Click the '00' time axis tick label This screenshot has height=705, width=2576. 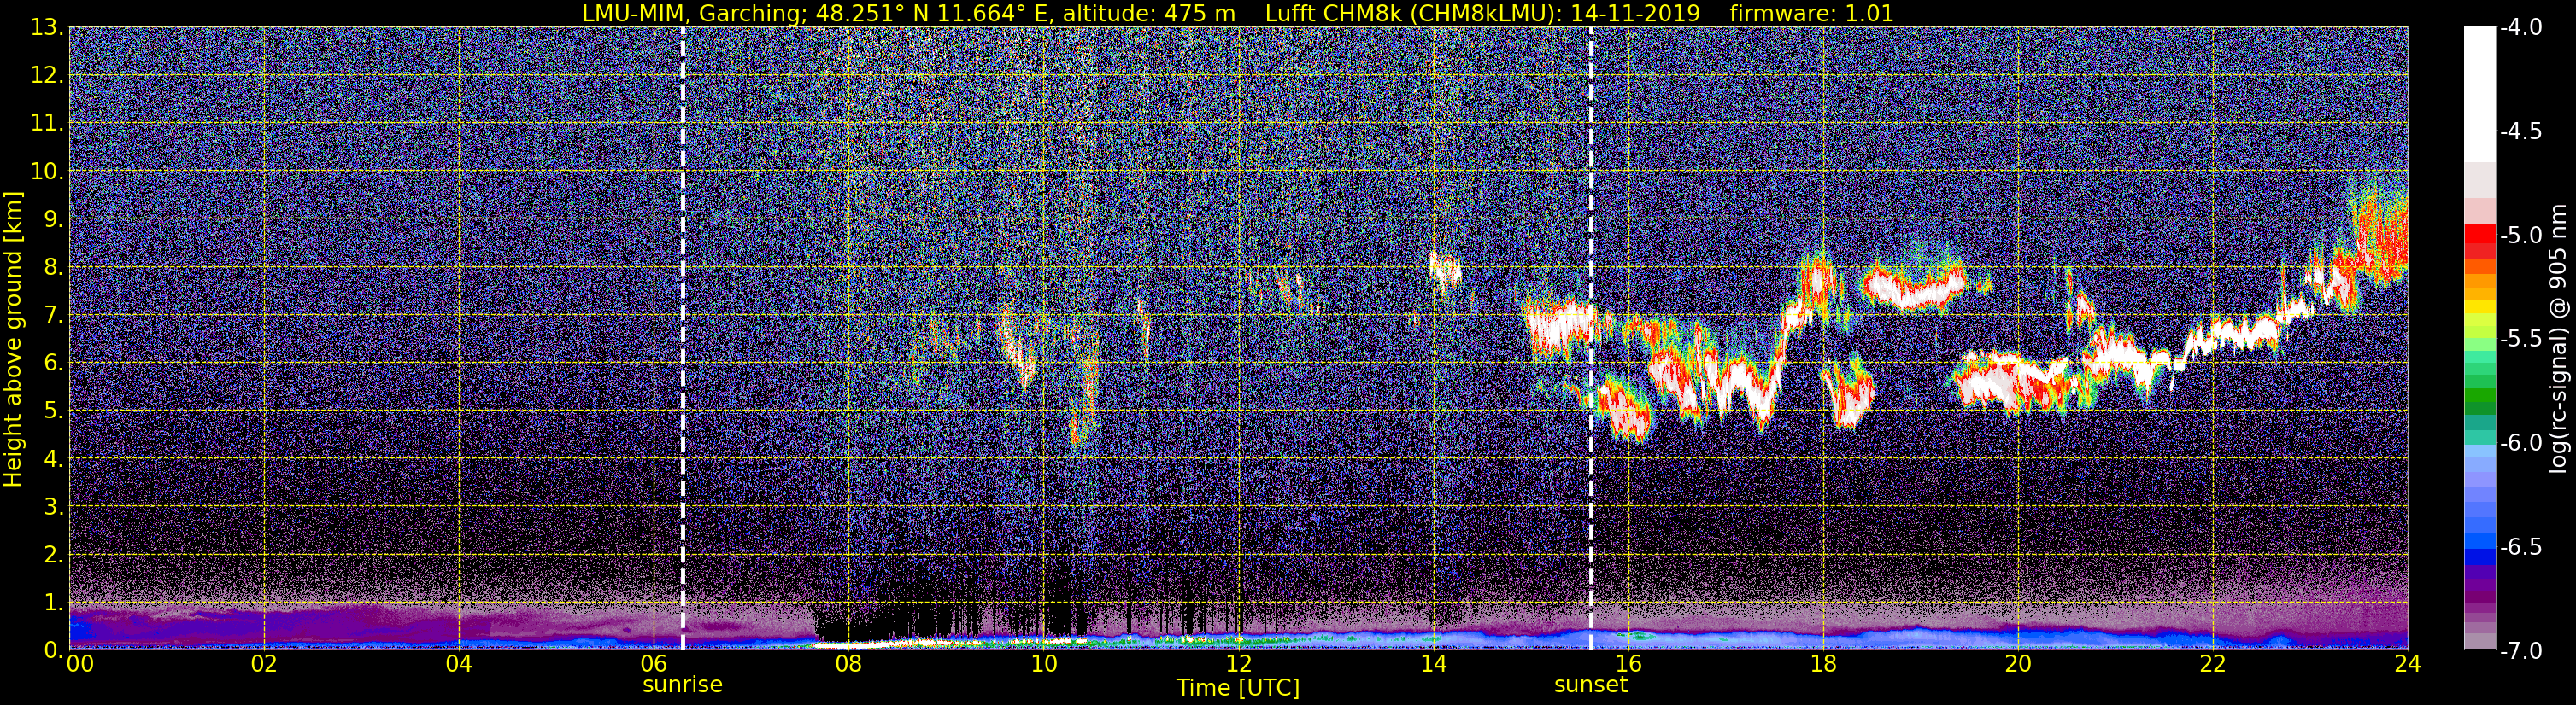(79, 665)
